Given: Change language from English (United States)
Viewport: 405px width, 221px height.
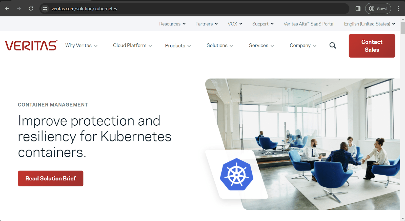Looking at the screenshot, I should [x=370, y=24].
